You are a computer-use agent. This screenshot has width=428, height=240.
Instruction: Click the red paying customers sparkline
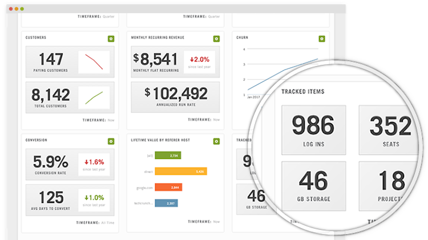[x=94, y=62]
